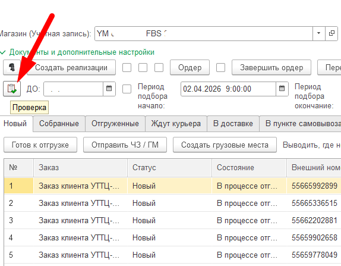
Task: Tick the second checkbox before Ордер button
Action: click(143, 67)
